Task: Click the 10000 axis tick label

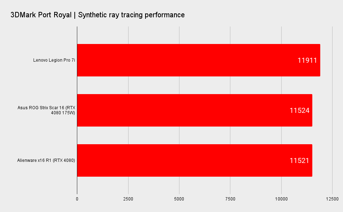Action: pos(281,199)
